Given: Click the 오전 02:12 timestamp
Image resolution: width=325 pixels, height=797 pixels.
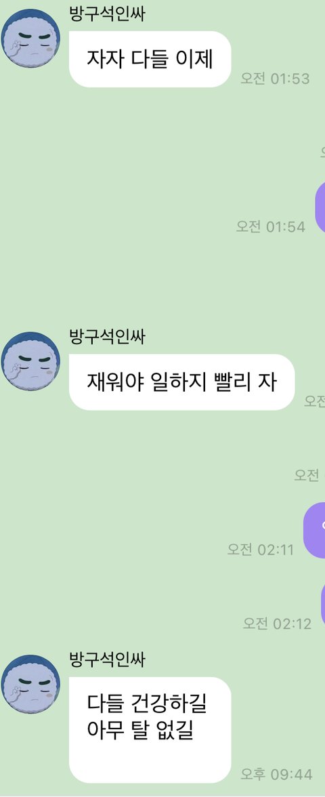Looking at the screenshot, I should [x=277, y=624].
